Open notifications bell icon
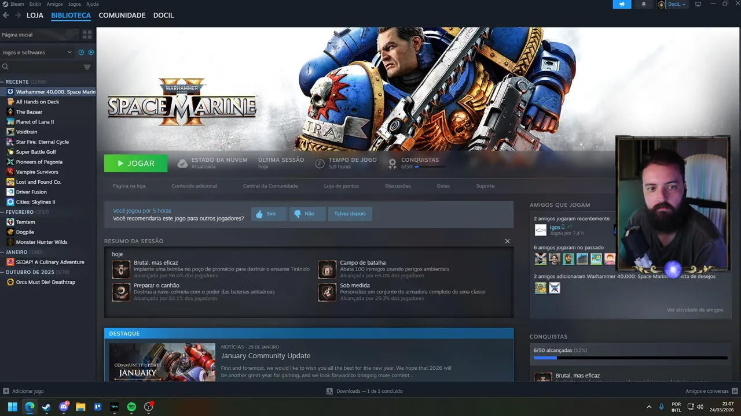The width and height of the screenshot is (741, 416). click(x=644, y=4)
